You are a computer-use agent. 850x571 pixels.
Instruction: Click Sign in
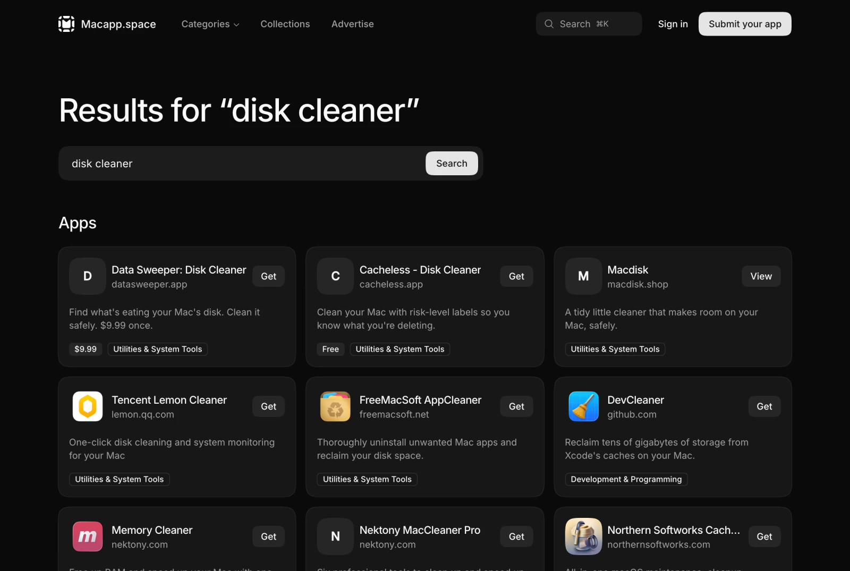[673, 24]
